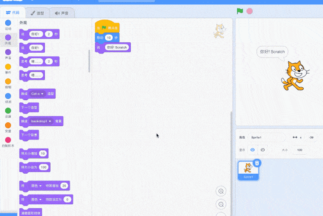Click the 下一个造型 block

point(29,107)
